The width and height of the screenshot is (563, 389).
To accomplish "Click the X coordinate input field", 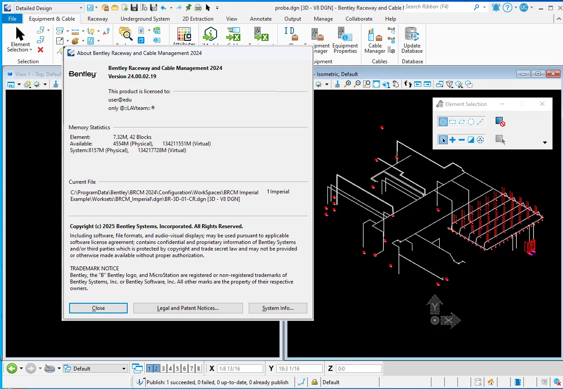I will click(240, 369).
